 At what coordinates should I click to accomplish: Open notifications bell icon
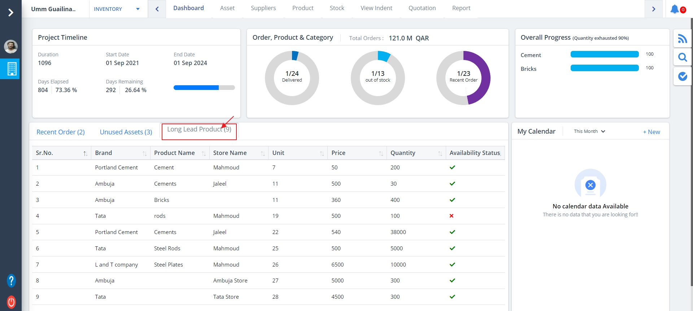click(675, 9)
